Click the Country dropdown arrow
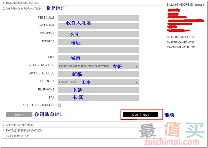The height and width of the screenshot is (148, 208). pos(136,82)
